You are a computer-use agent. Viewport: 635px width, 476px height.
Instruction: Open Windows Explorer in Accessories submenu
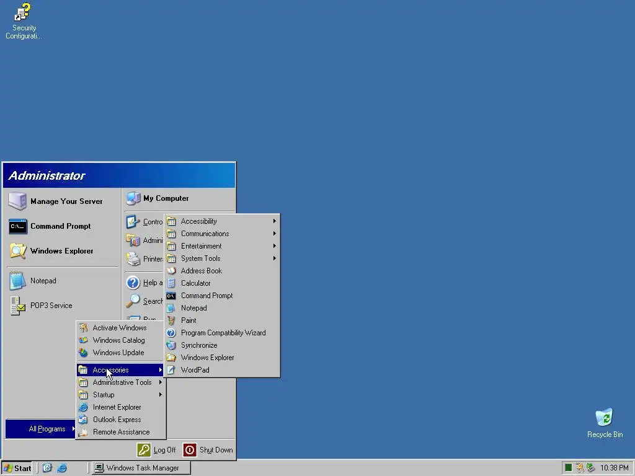(222, 358)
